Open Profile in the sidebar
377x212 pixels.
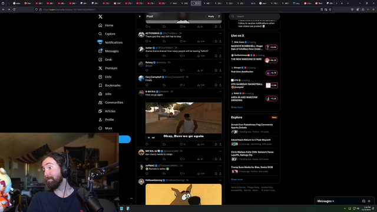pyautogui.click(x=106, y=120)
